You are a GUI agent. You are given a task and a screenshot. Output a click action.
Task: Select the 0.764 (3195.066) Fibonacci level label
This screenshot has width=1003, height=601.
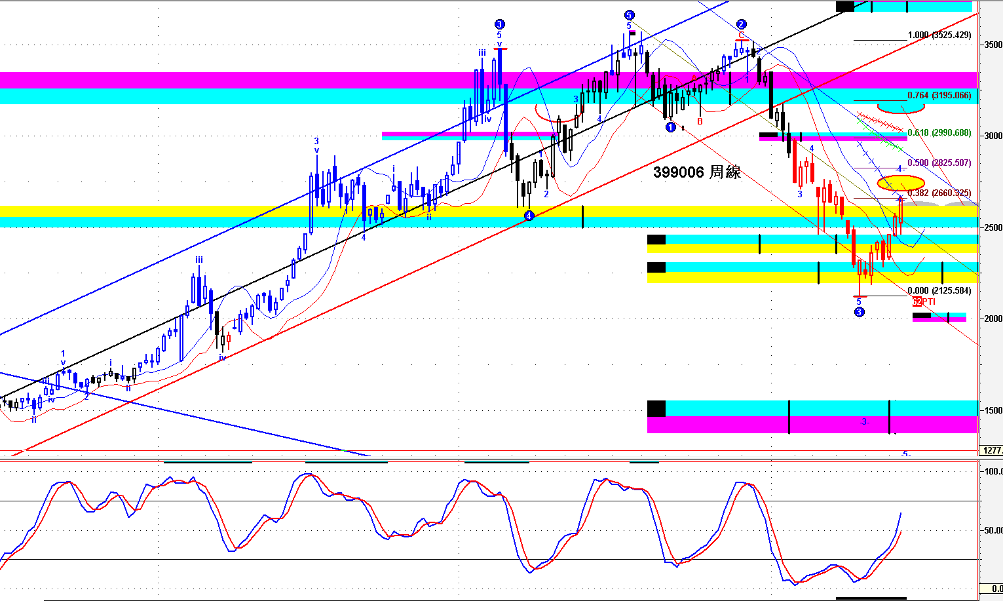click(939, 96)
